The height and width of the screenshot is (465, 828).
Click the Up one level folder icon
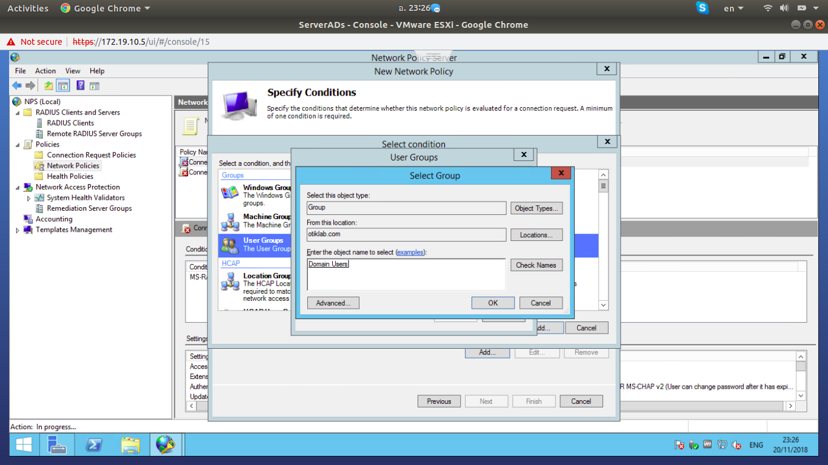click(x=48, y=85)
